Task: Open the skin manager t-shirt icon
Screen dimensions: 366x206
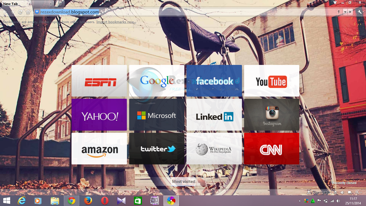Action: tap(335, 2)
